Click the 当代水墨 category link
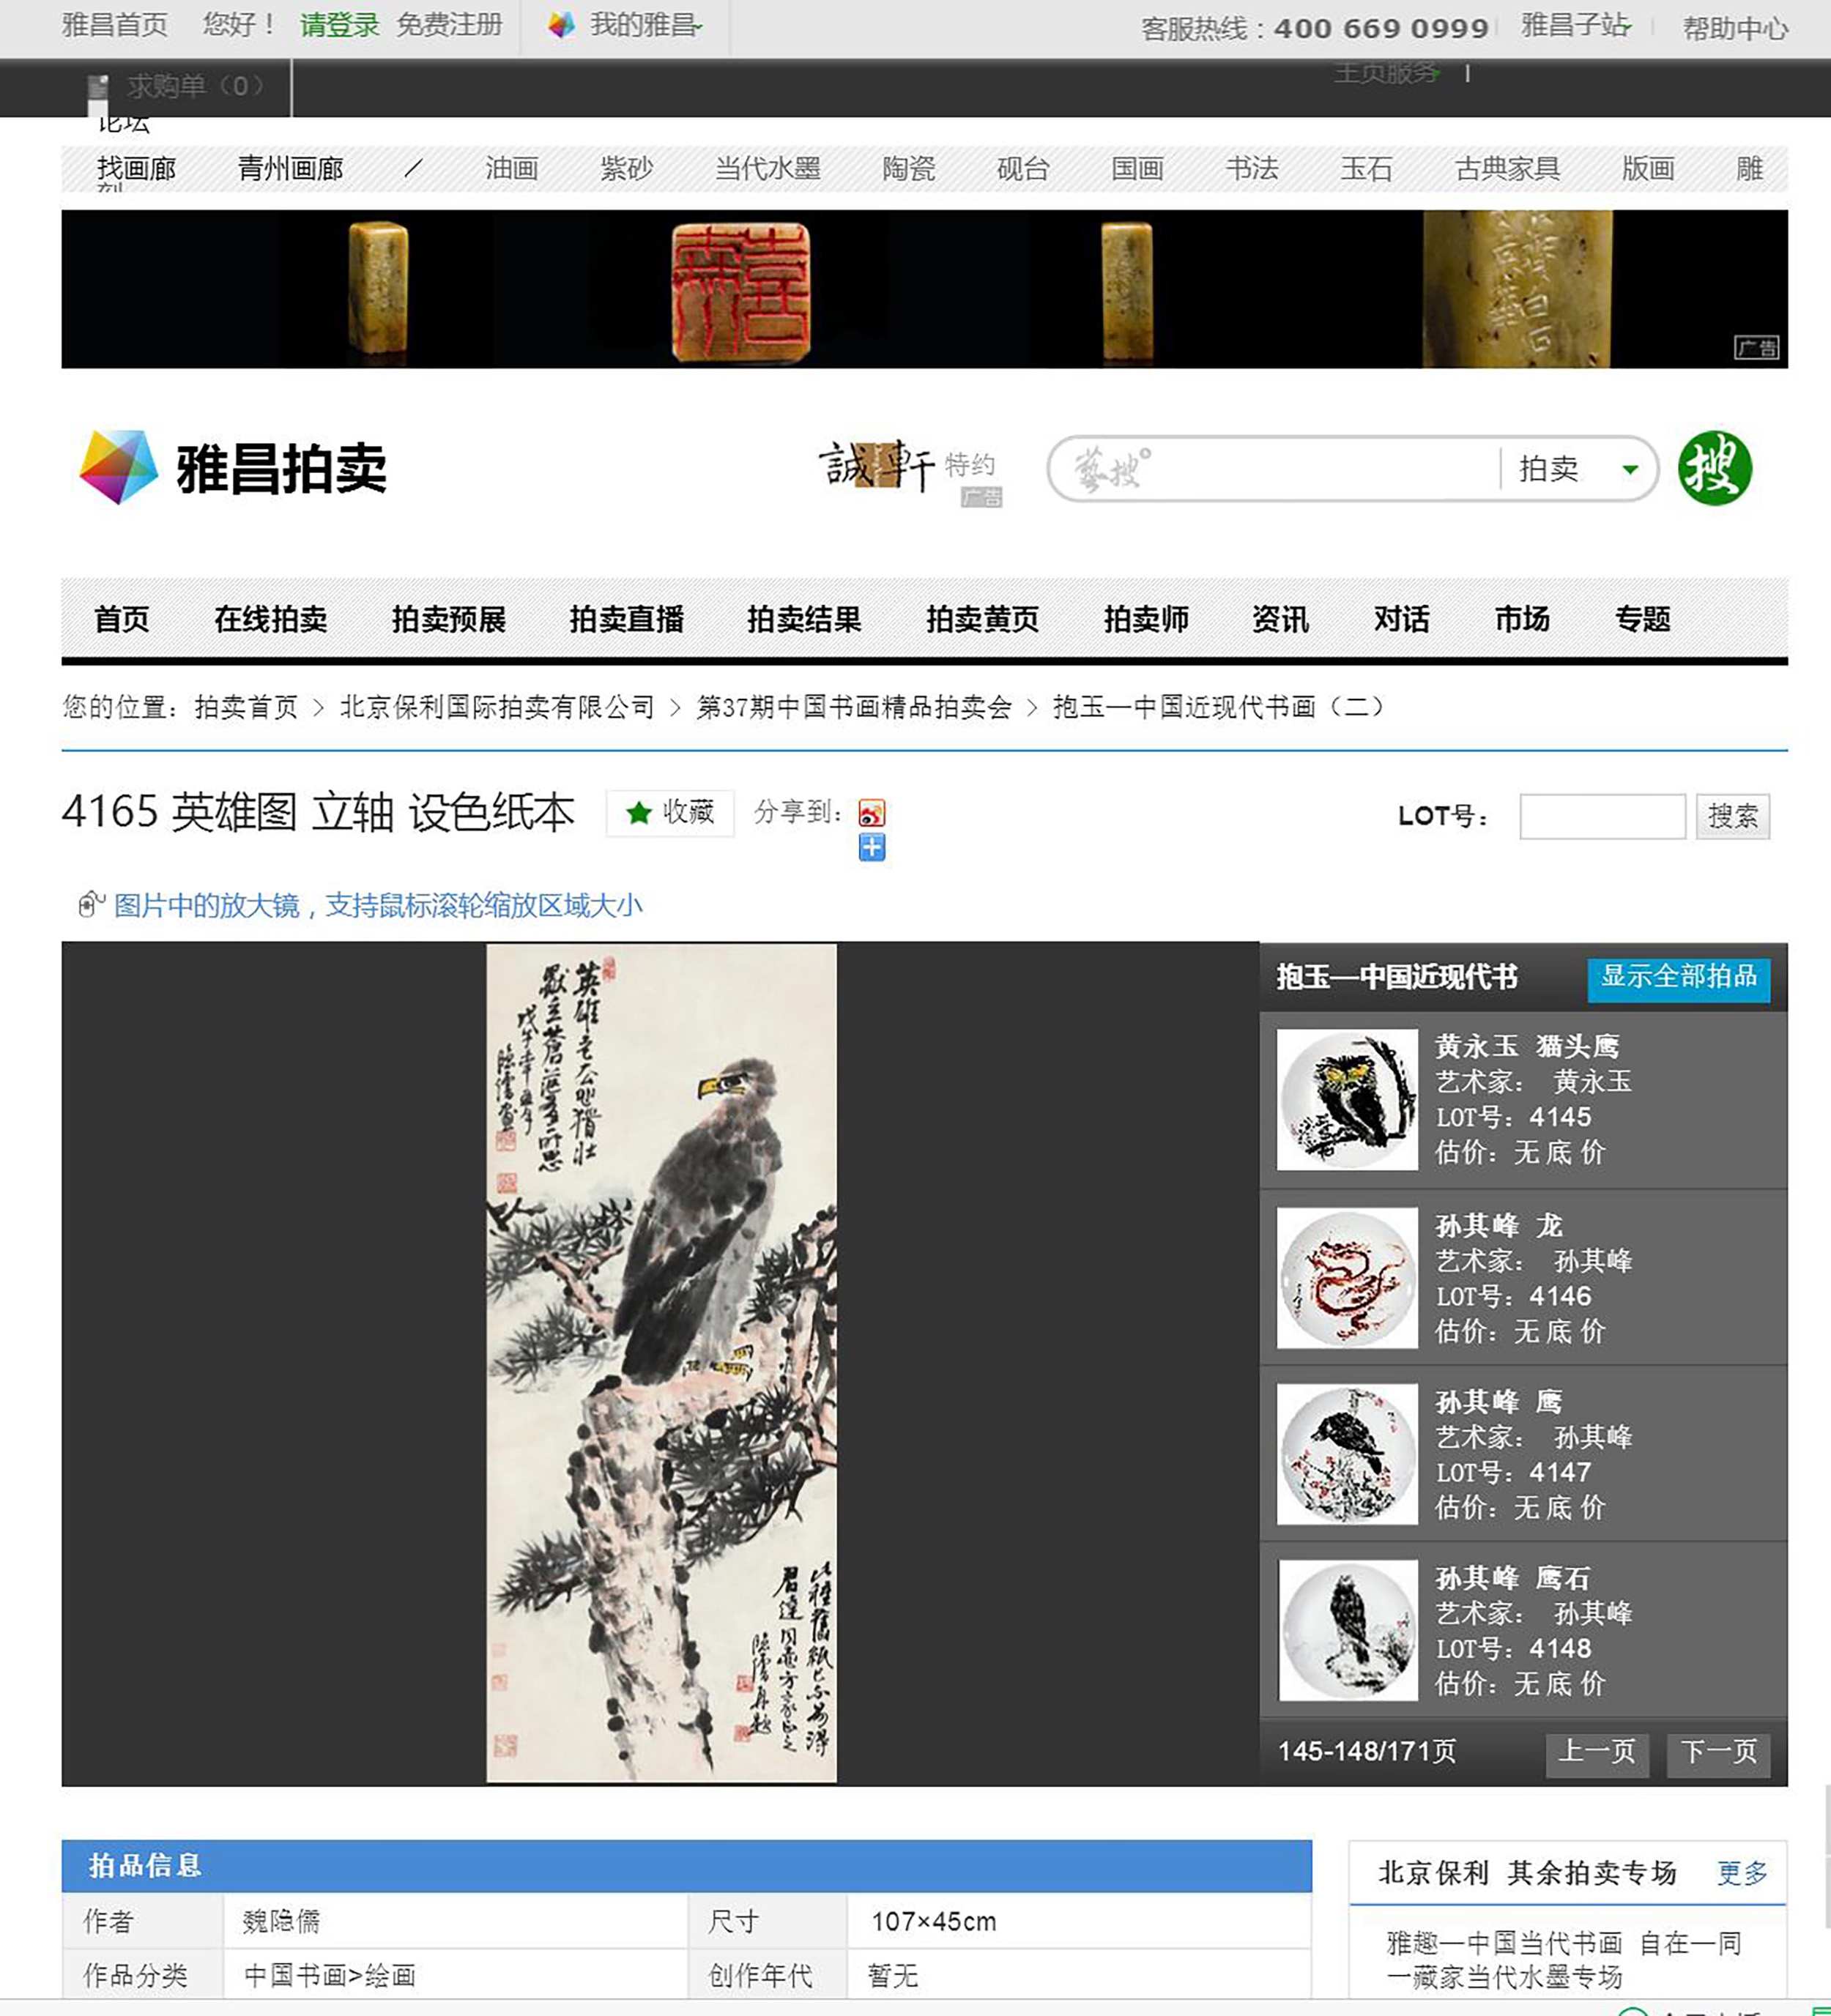The height and width of the screenshot is (2016, 1831). tap(768, 168)
